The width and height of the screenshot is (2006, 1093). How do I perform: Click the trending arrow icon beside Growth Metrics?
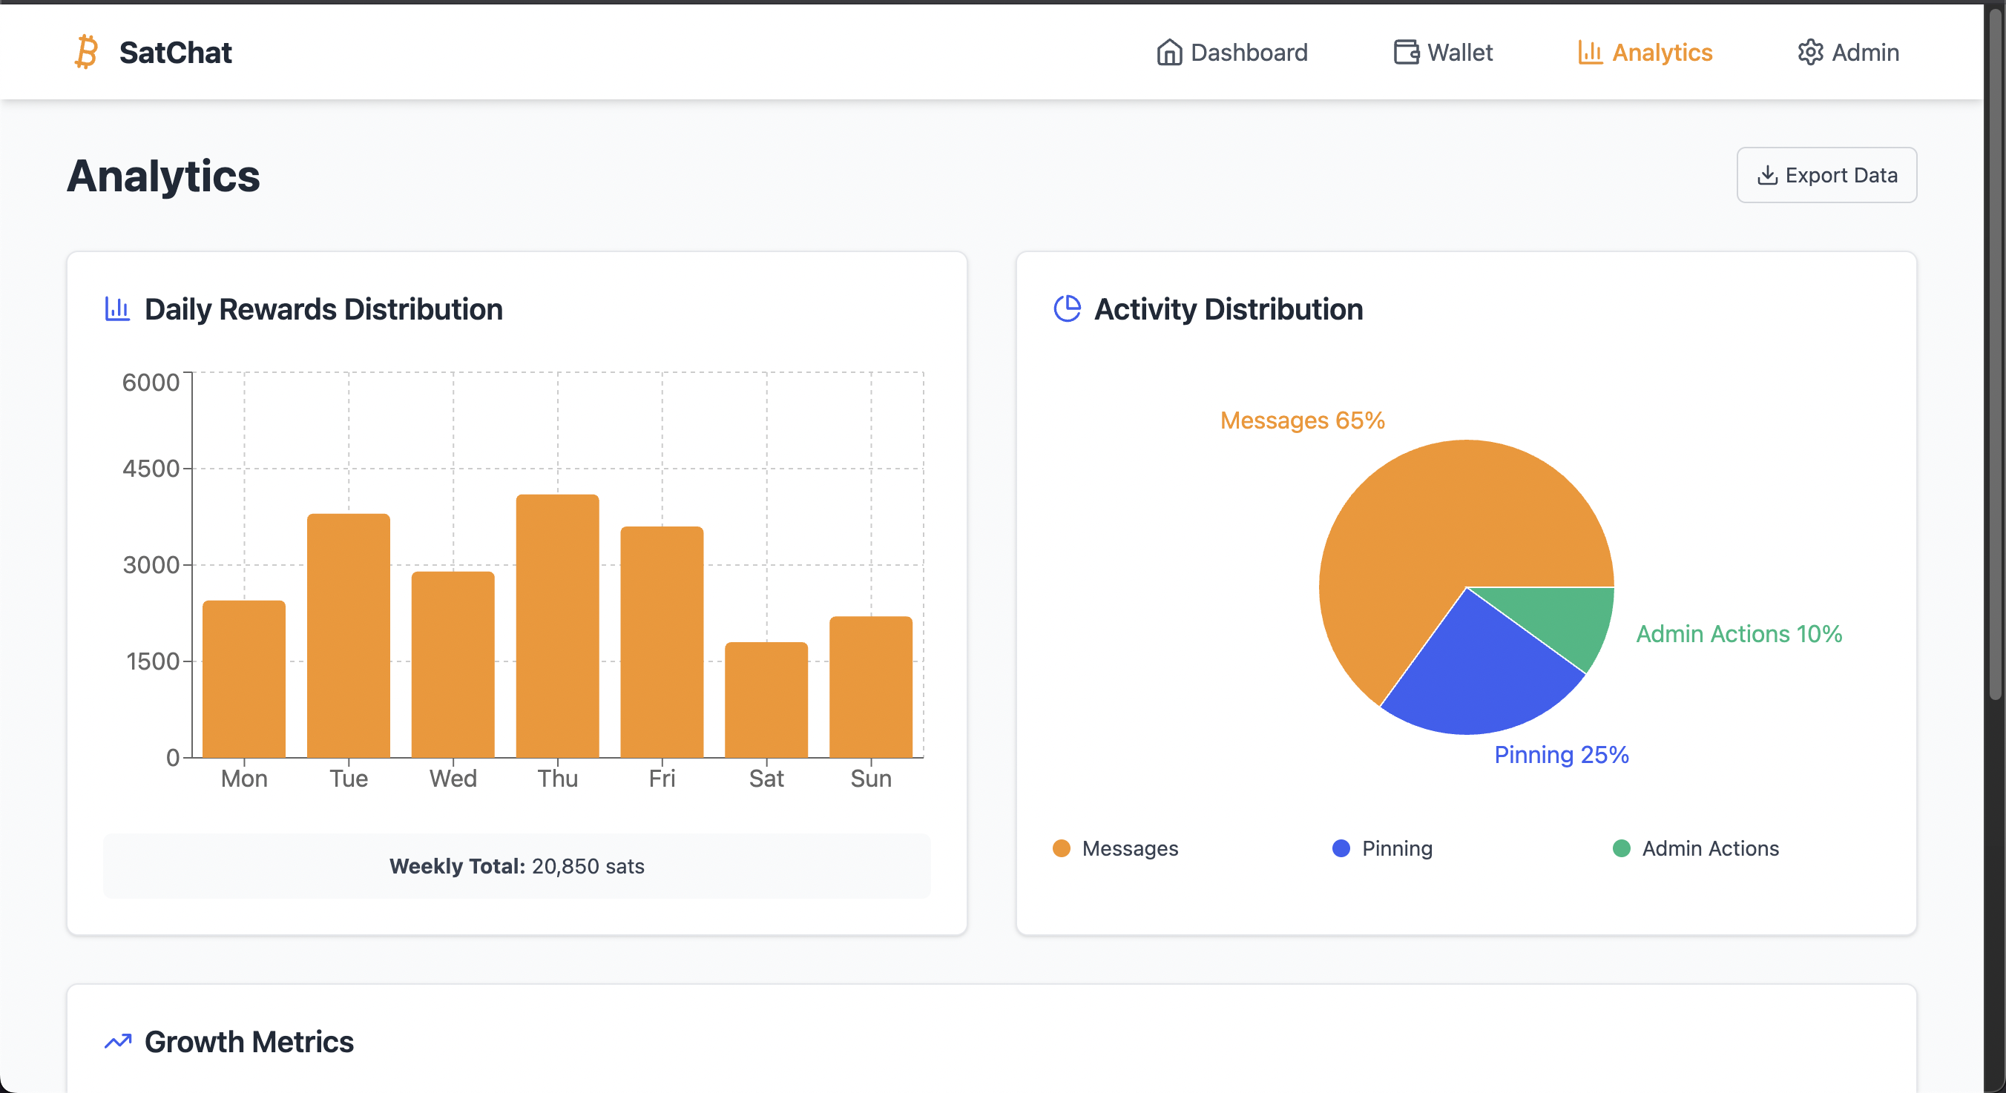coord(118,1042)
